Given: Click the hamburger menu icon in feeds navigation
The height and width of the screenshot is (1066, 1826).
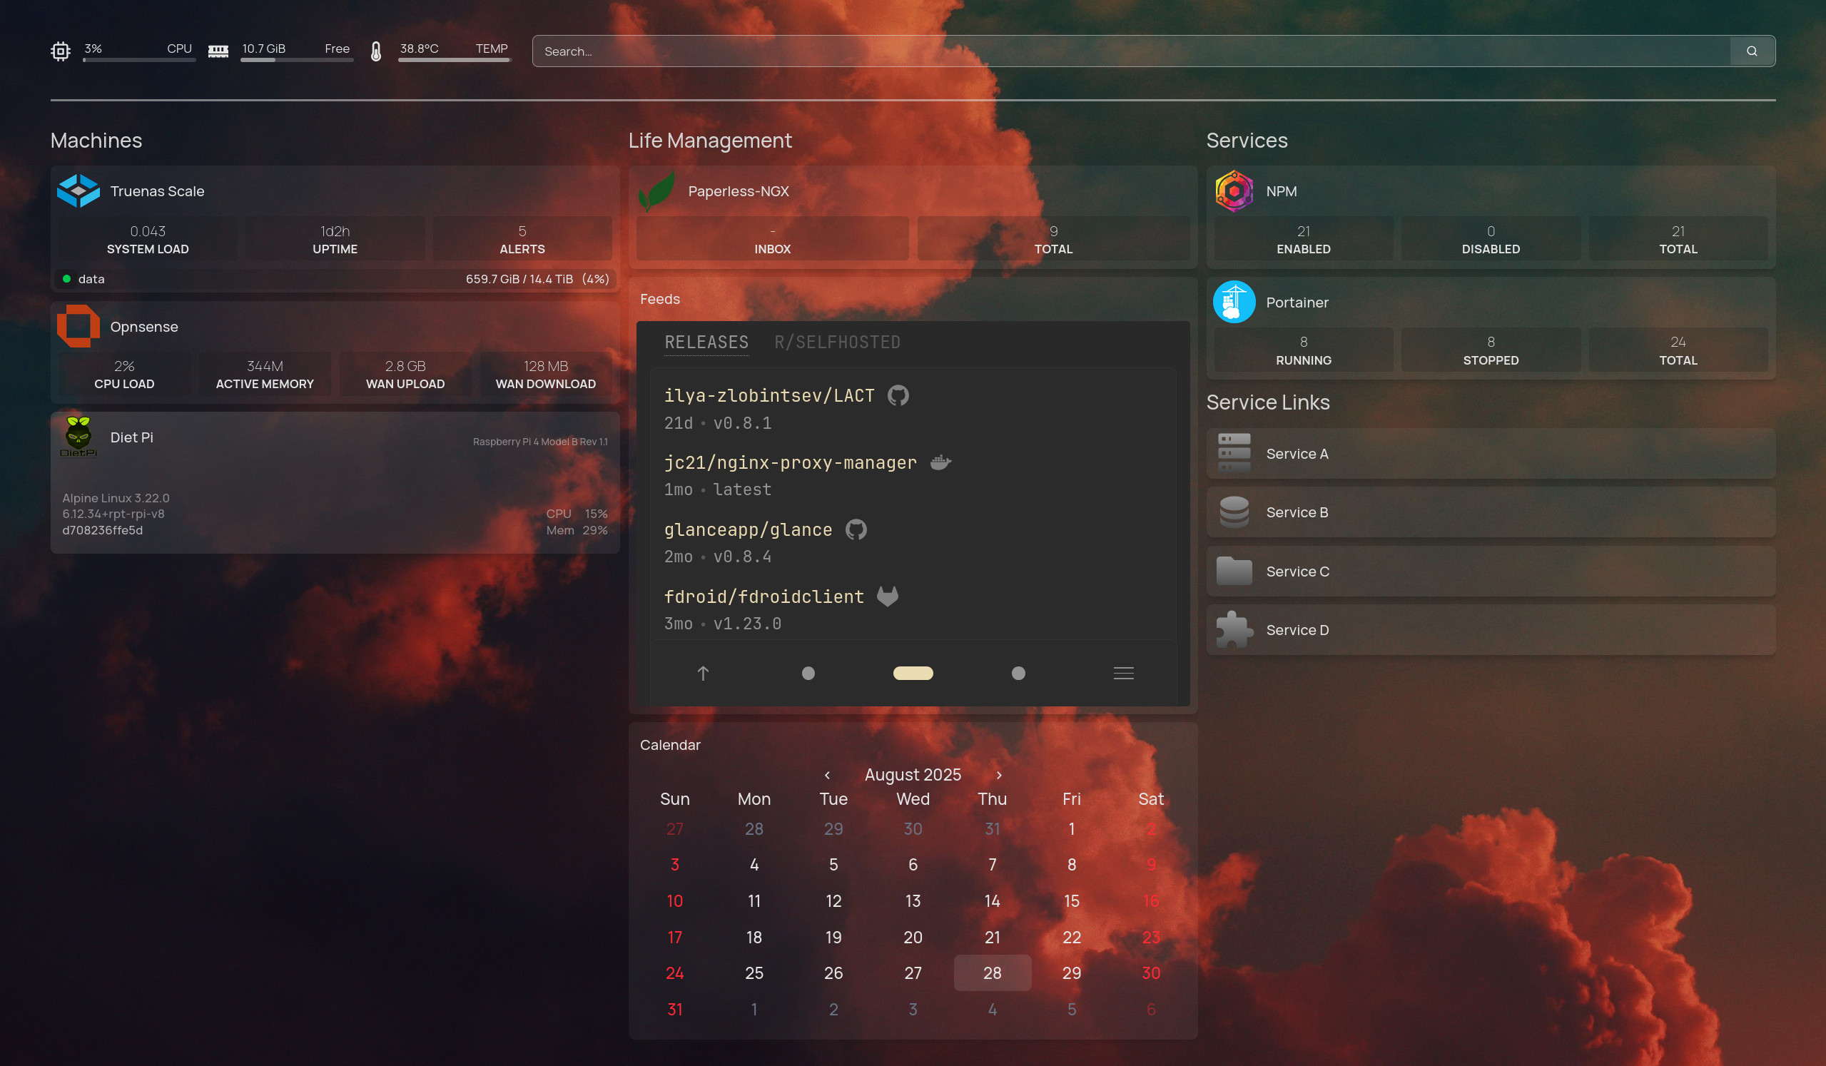Looking at the screenshot, I should tap(1123, 674).
